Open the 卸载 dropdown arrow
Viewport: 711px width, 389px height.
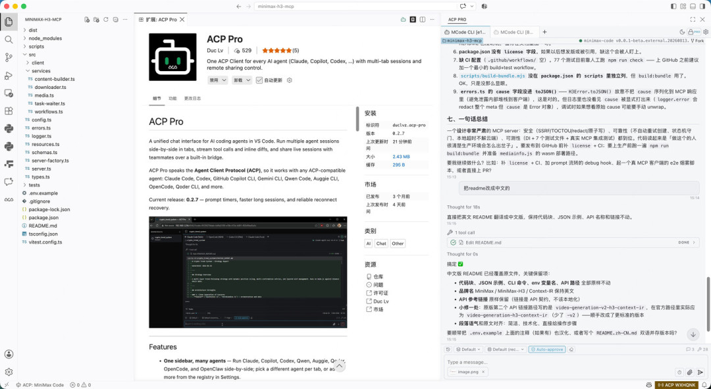pos(248,80)
